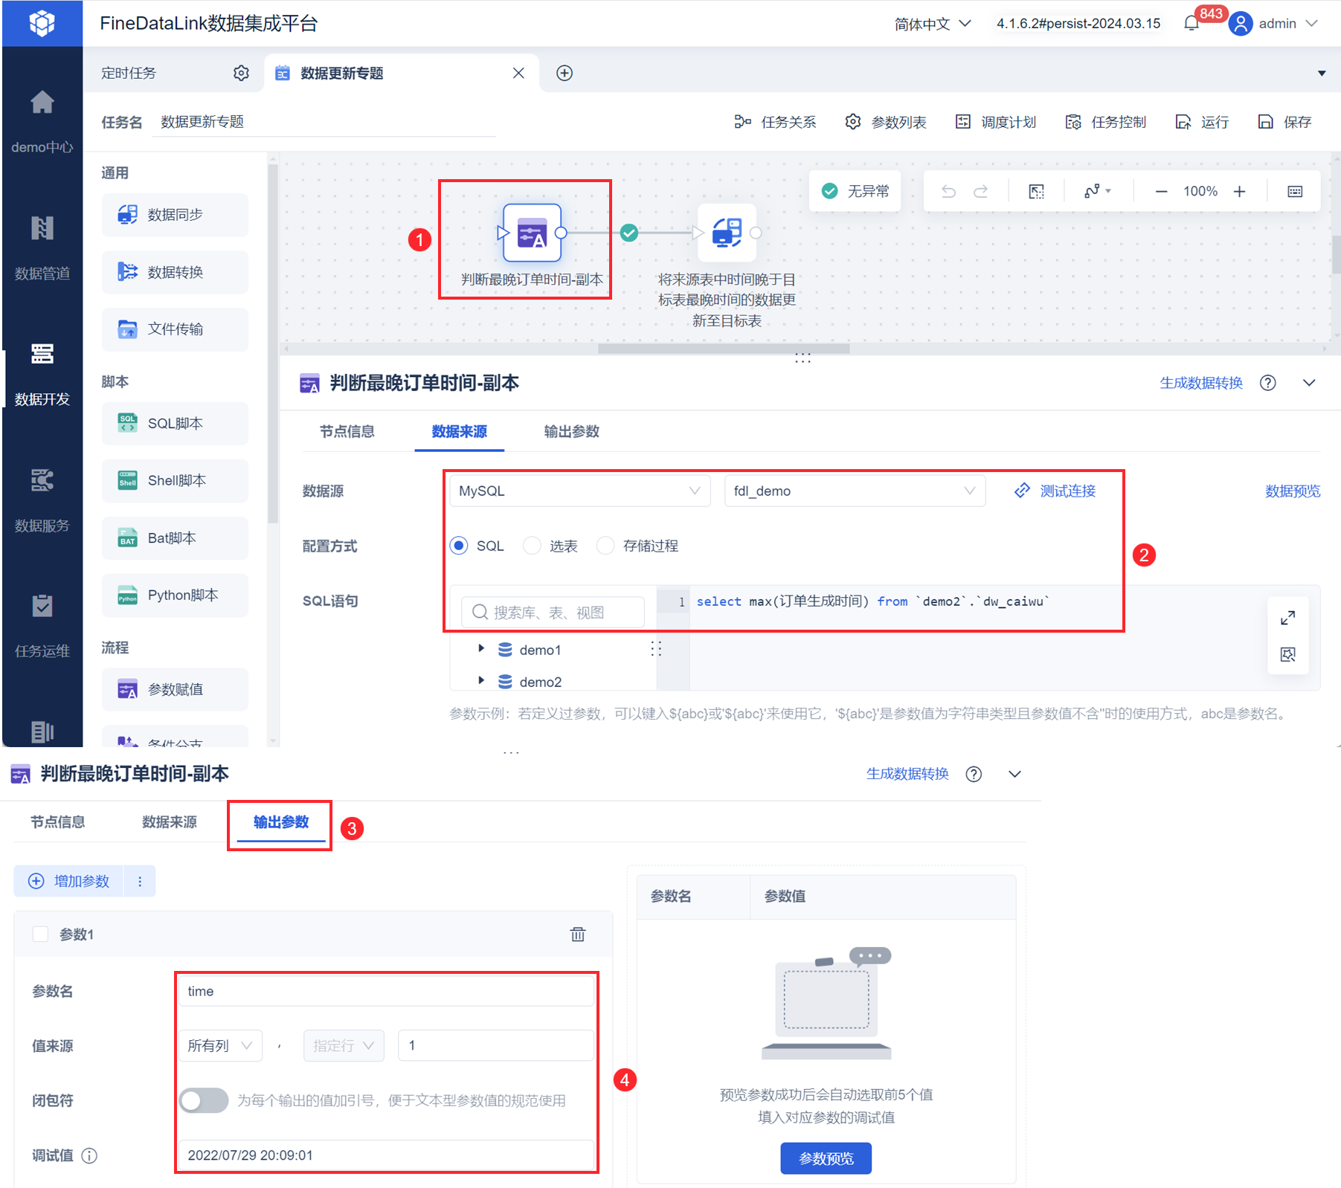Expand the demo2 database tree node
This screenshot has height=1188, width=1341.
coord(481,681)
